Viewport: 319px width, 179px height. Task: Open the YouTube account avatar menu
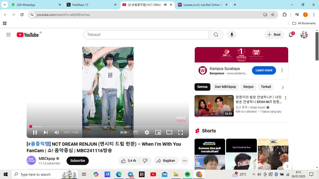pos(304,35)
